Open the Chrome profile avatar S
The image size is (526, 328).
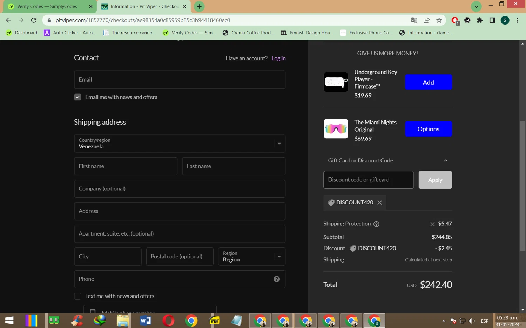pyautogui.click(x=505, y=20)
